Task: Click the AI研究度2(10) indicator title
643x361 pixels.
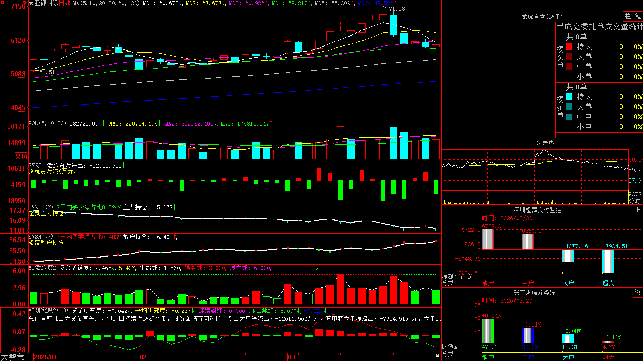Action: (x=49, y=310)
